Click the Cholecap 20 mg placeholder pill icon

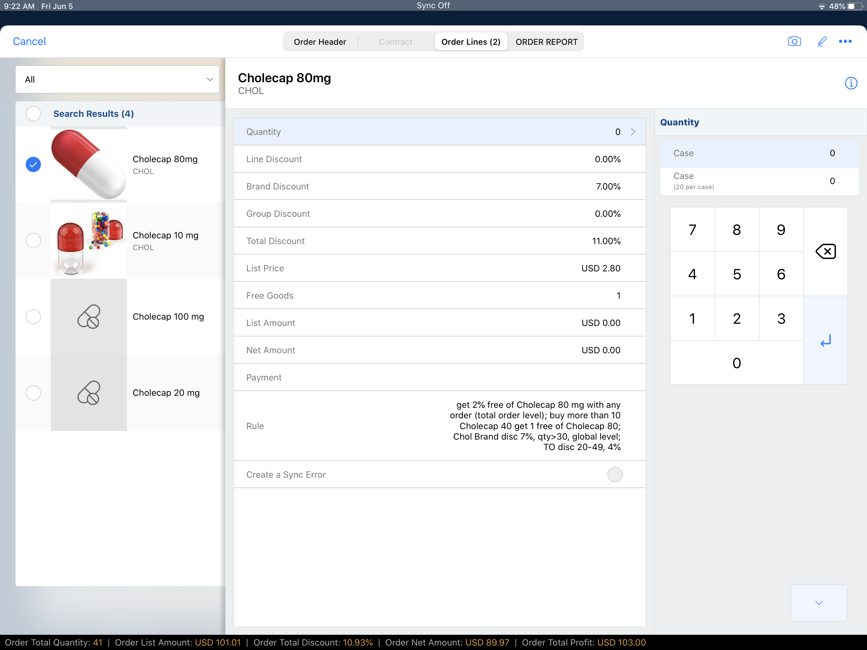tap(89, 392)
